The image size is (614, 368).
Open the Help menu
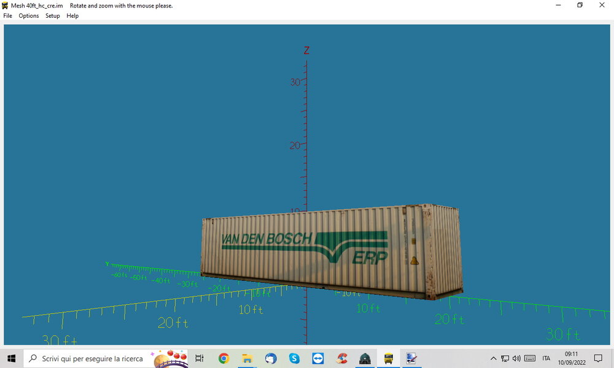72,16
